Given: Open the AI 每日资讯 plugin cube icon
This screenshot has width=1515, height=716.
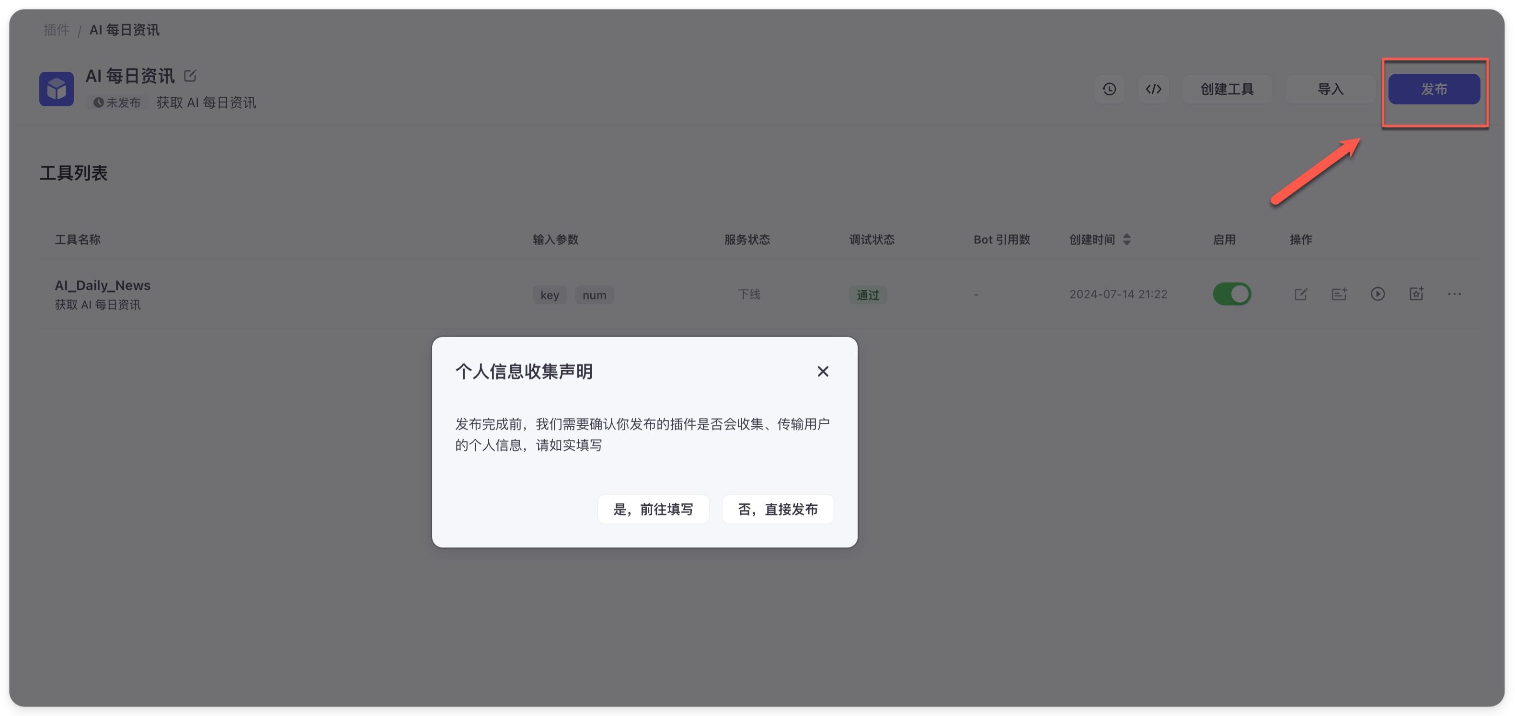Looking at the screenshot, I should 57,89.
